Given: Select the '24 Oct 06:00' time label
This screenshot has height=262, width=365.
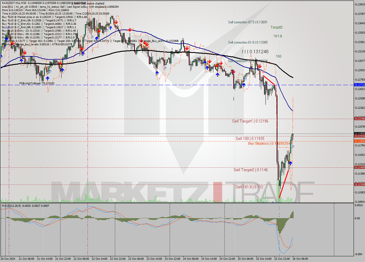Looking at the screenshot, I should coord(190,259).
